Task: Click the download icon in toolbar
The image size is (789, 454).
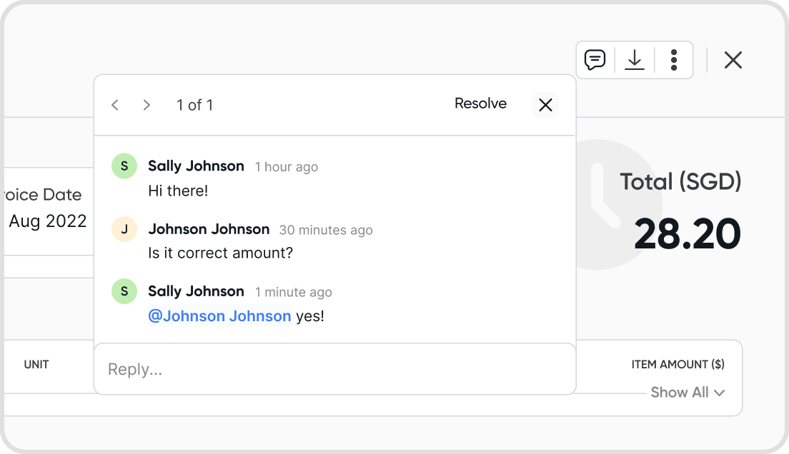Action: pyautogui.click(x=635, y=60)
